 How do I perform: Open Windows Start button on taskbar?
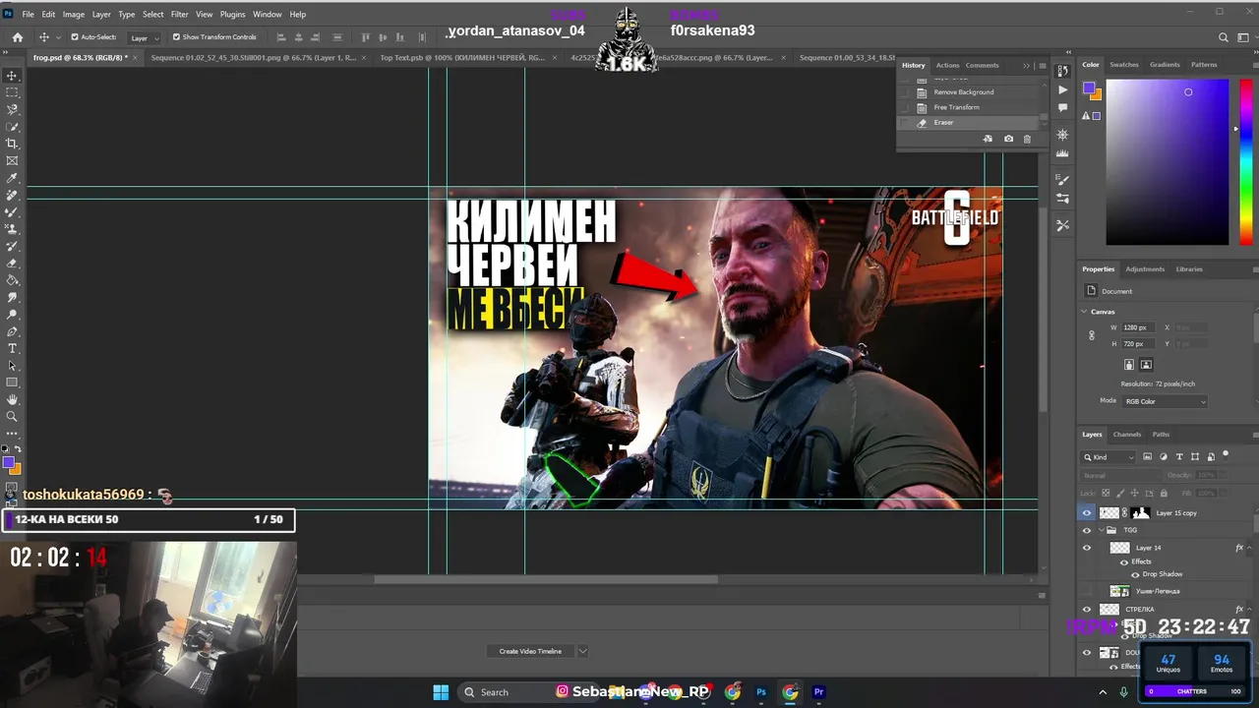(x=441, y=692)
